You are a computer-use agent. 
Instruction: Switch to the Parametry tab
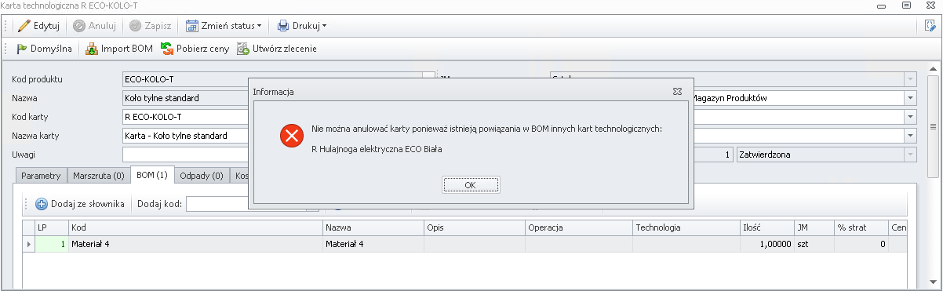coord(41,176)
